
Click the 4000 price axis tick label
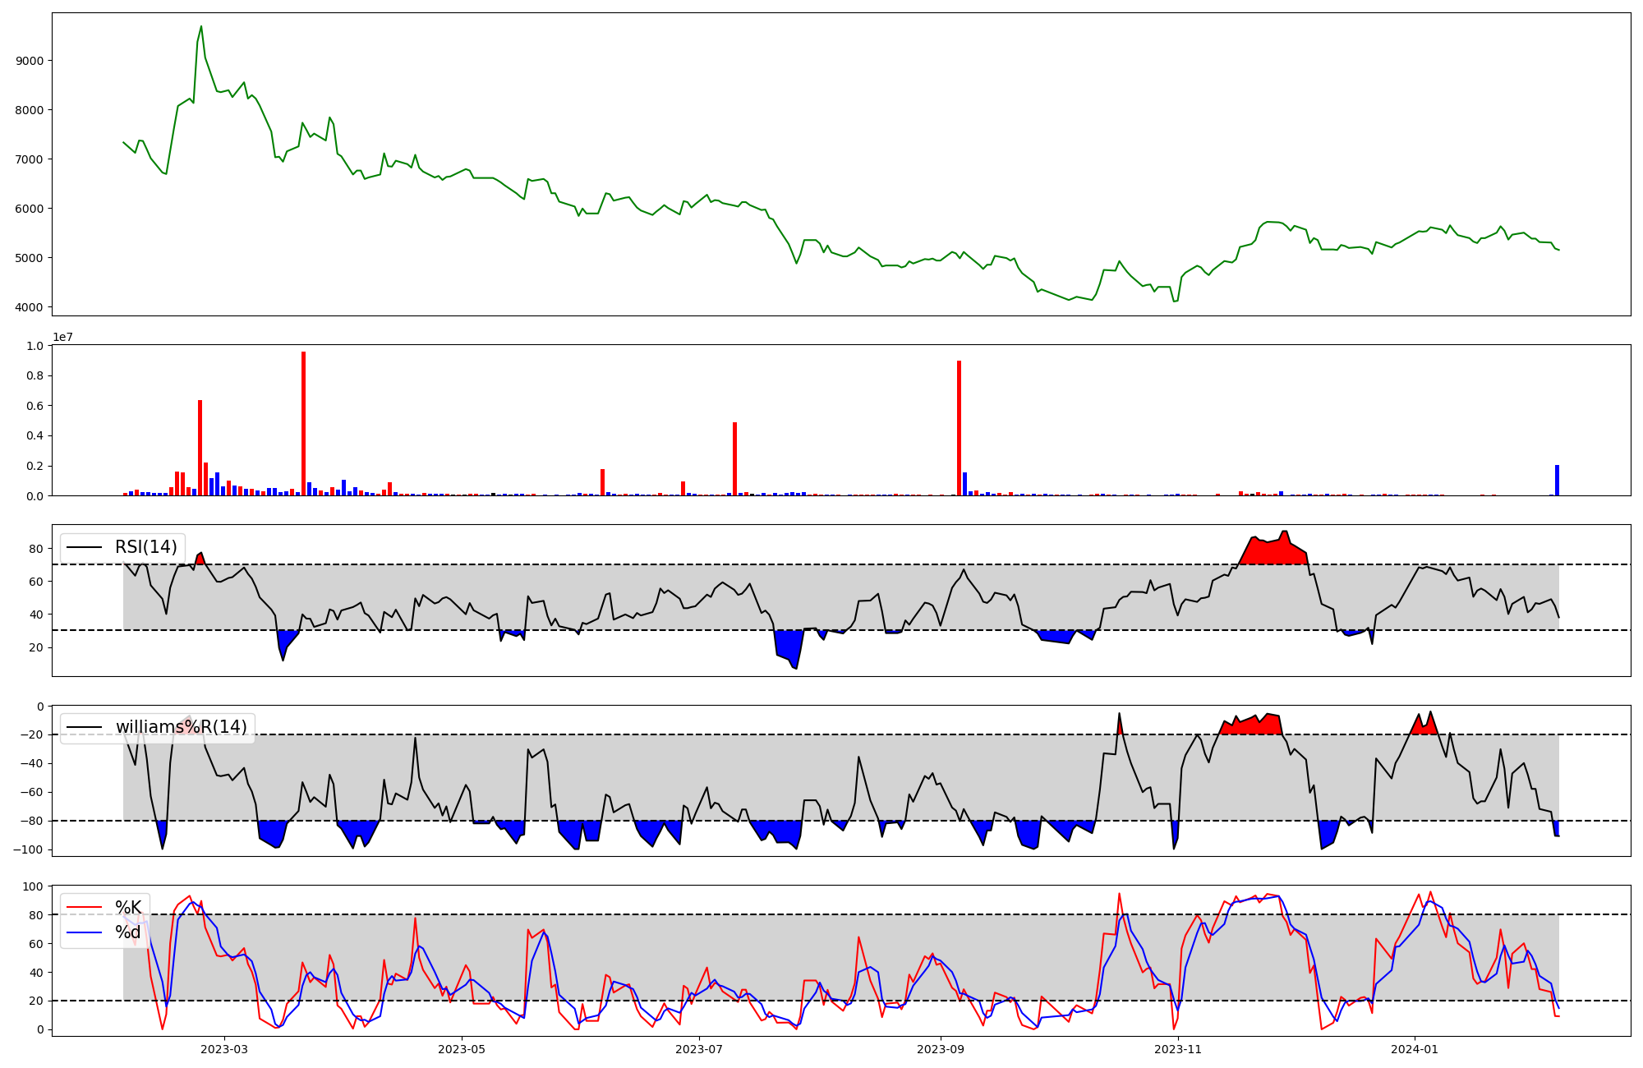[x=30, y=307]
